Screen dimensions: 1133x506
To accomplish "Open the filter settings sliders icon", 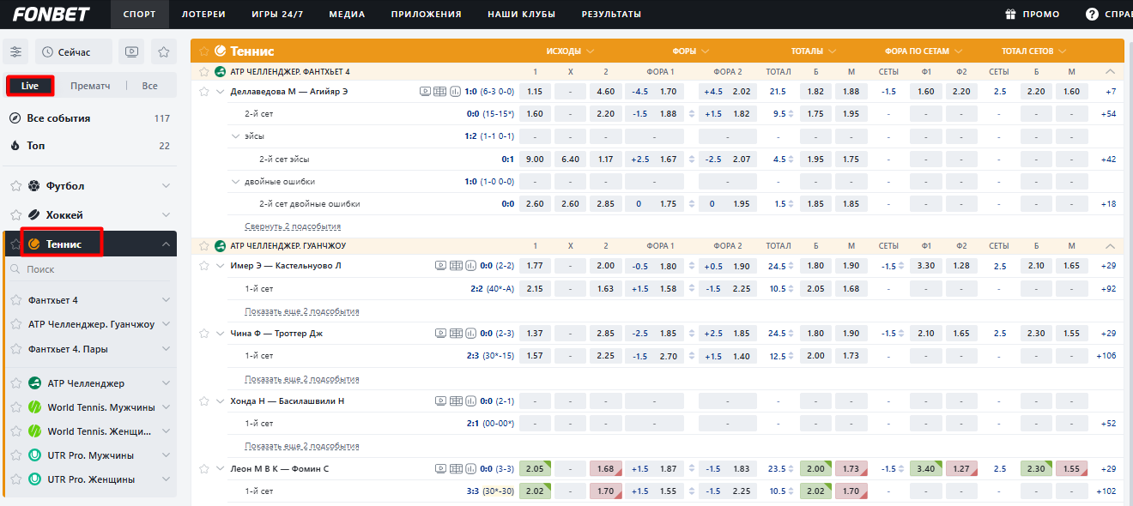I will coord(16,52).
